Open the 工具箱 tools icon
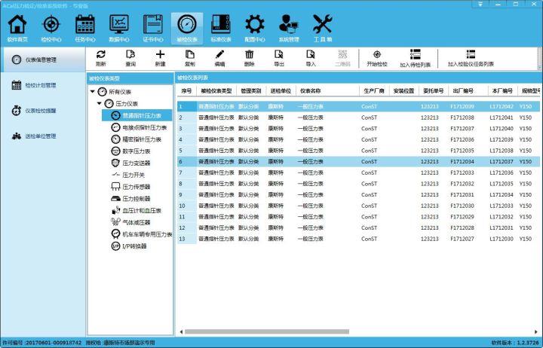The width and height of the screenshot is (543, 348). pos(322,28)
